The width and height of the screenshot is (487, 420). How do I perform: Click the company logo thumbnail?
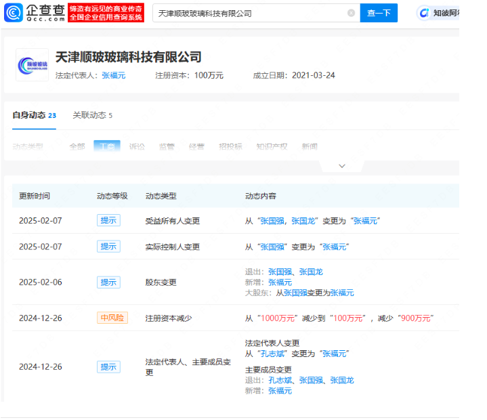click(32, 64)
